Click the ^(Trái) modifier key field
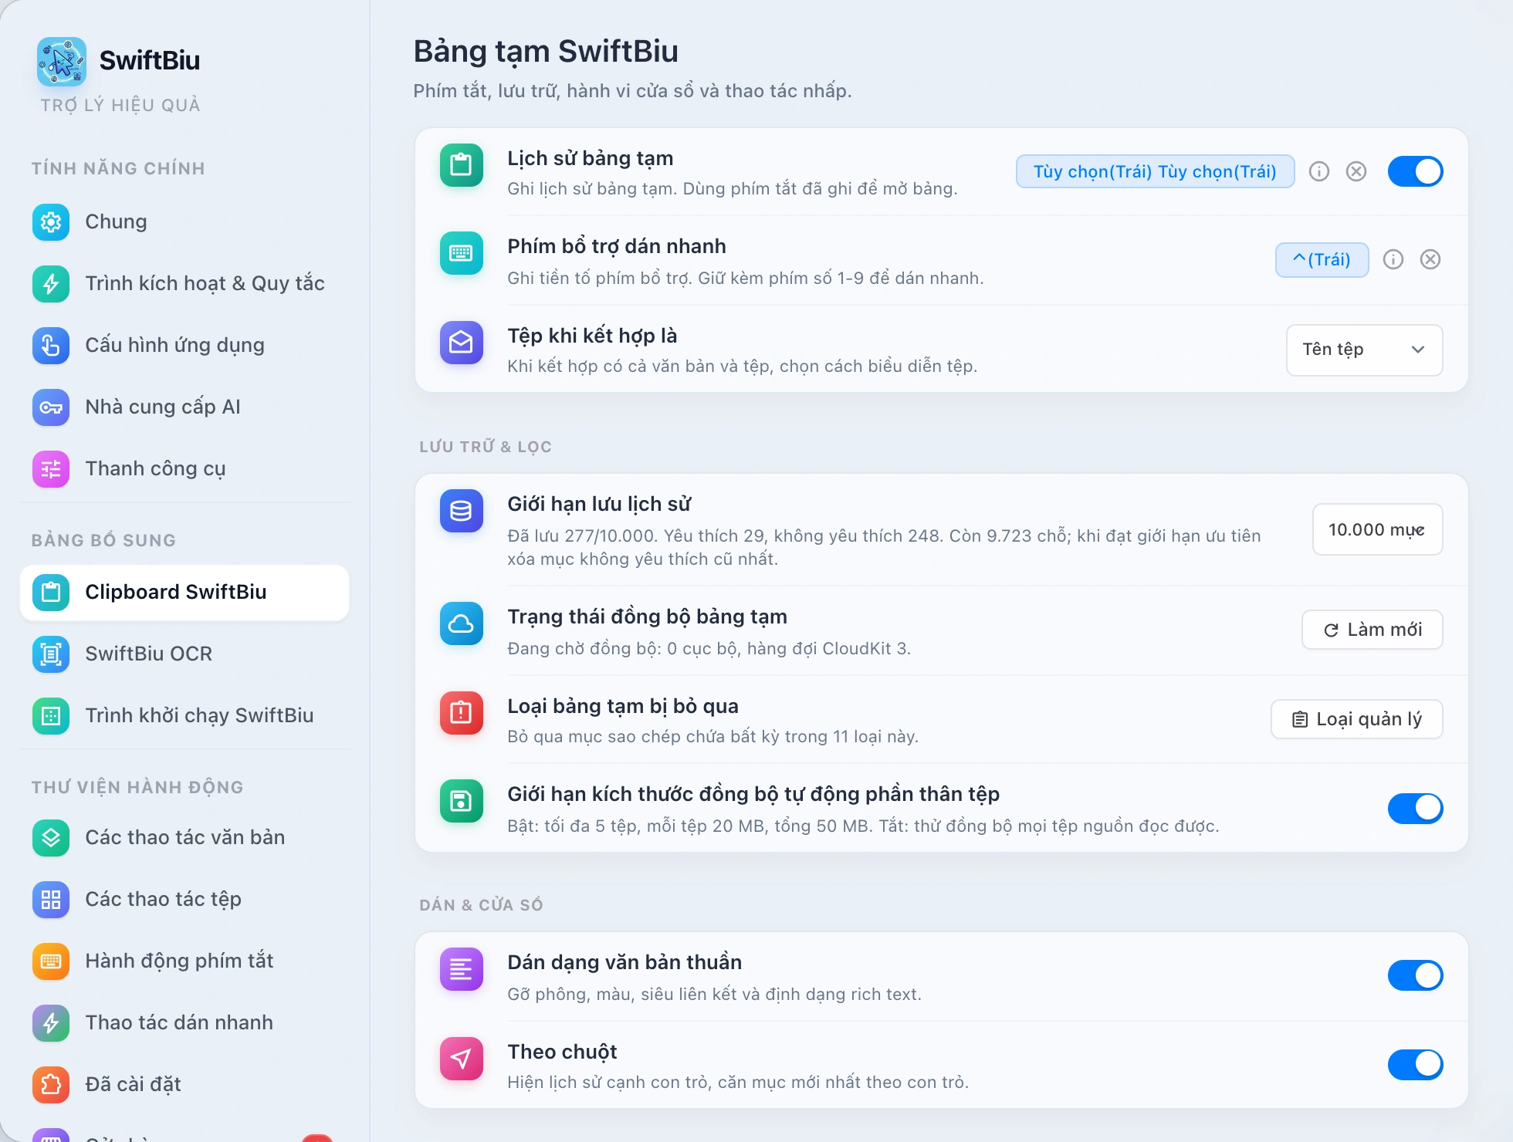This screenshot has height=1142, width=1513. (1322, 259)
